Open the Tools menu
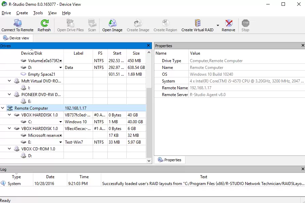The image size is (305, 203). click(38, 13)
